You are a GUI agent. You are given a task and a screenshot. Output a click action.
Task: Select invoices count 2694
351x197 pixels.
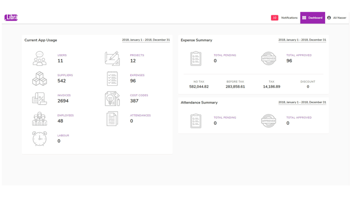(63, 101)
